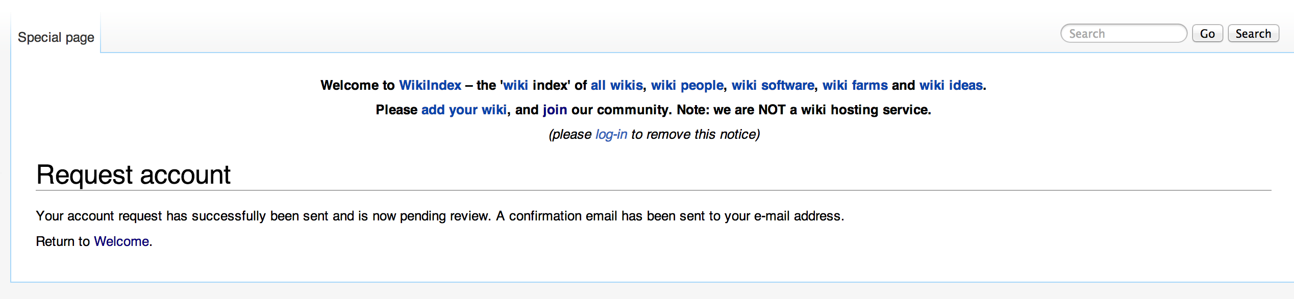1294x299 pixels.
Task: Visit the wiki people link
Action: click(687, 85)
